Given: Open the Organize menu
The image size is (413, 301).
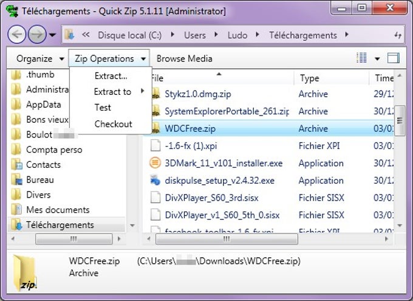Looking at the screenshot, I should point(40,58).
